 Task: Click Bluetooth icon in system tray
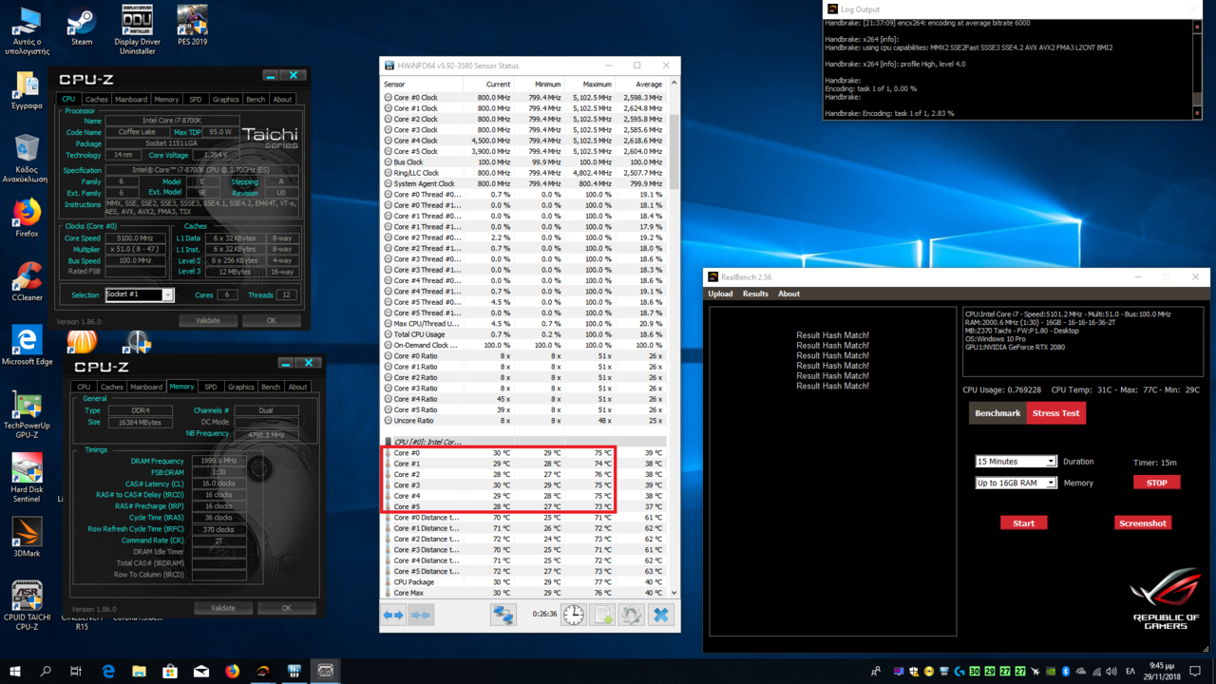pos(1066,671)
